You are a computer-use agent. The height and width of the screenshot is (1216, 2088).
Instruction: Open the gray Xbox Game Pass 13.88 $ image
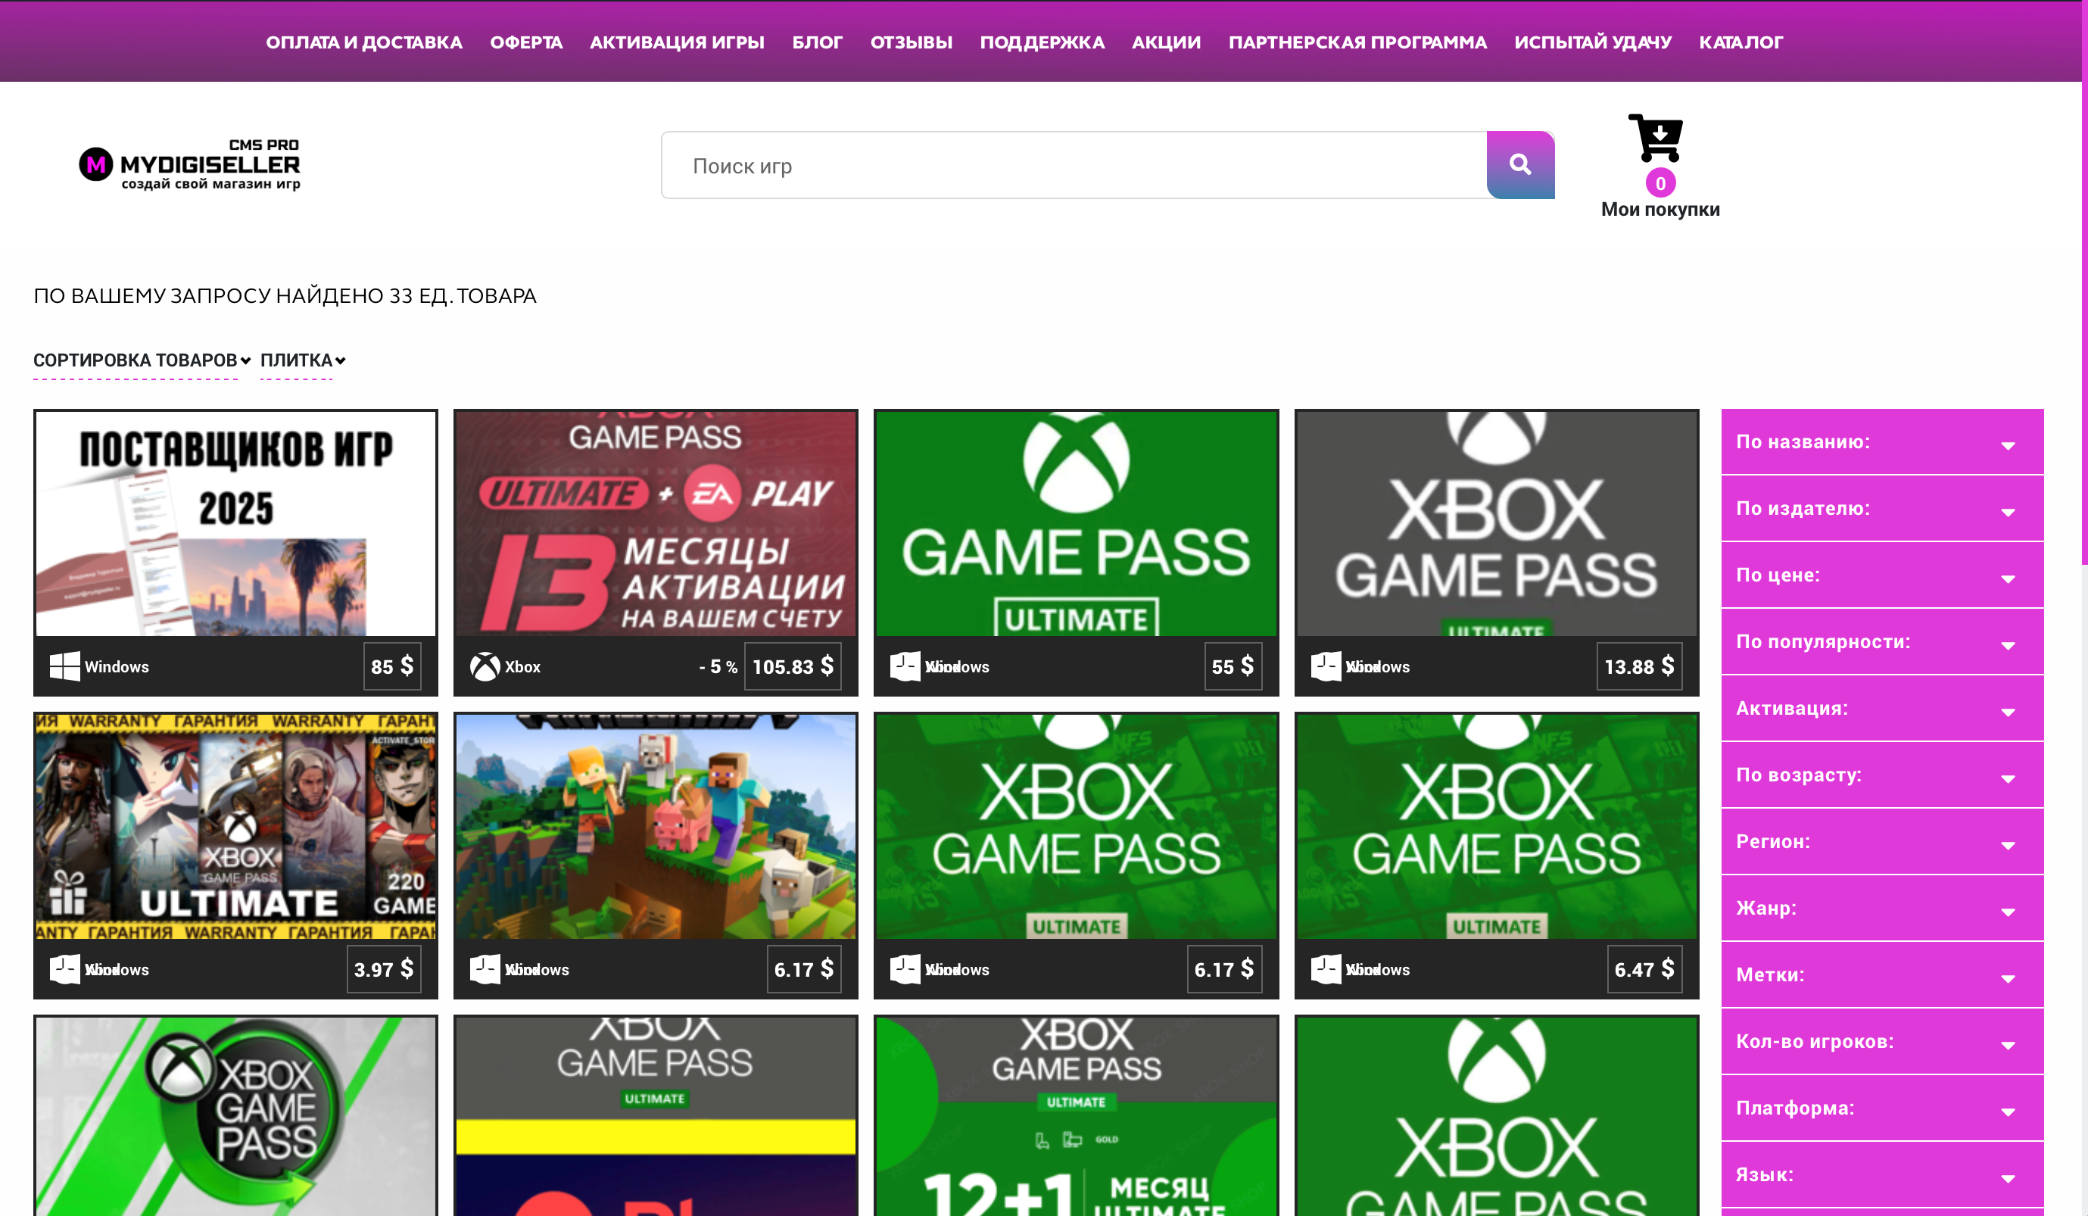pos(1497,524)
